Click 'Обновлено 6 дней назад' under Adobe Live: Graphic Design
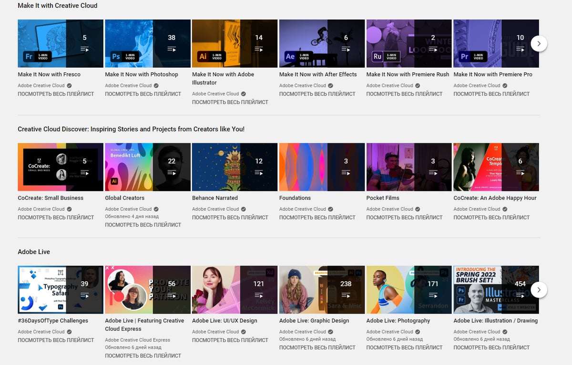 (307, 339)
